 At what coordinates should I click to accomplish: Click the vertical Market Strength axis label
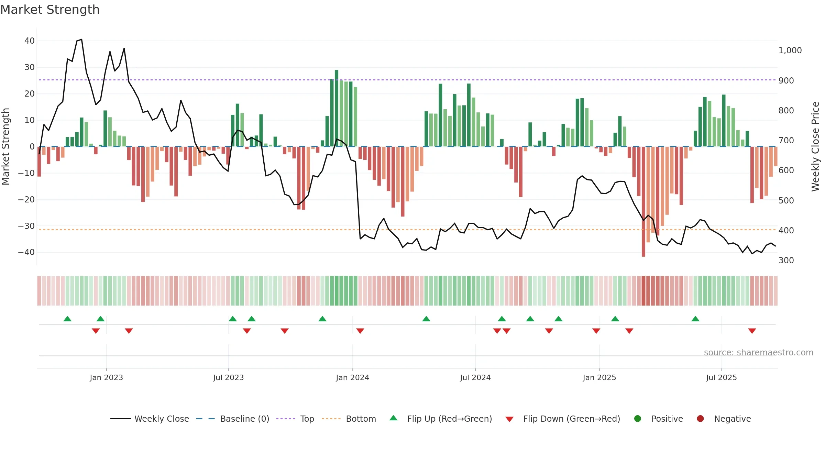tap(5, 146)
